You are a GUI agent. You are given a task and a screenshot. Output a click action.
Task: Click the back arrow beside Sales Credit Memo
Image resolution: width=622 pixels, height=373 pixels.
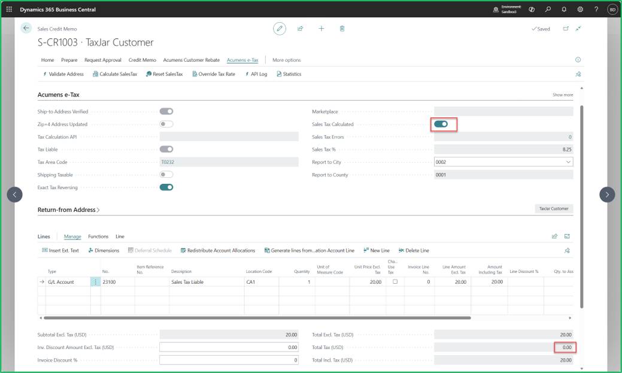click(26, 28)
